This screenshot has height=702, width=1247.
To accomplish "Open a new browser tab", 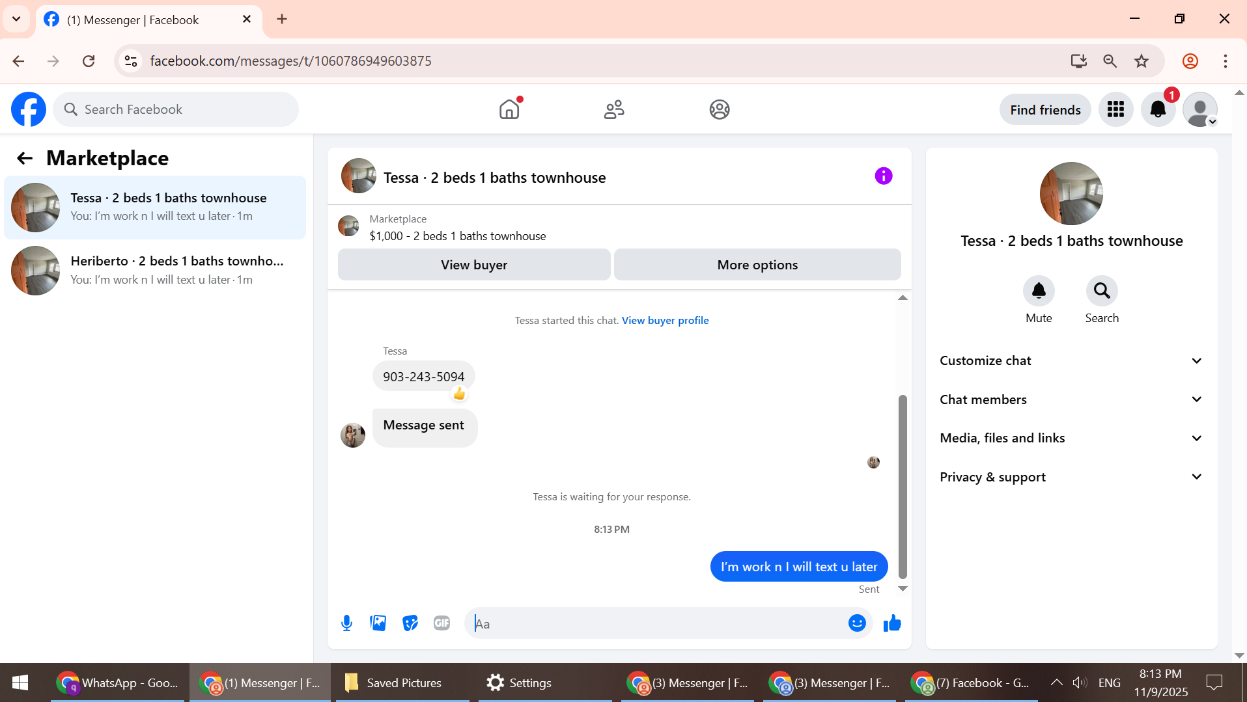I will coord(282,20).
